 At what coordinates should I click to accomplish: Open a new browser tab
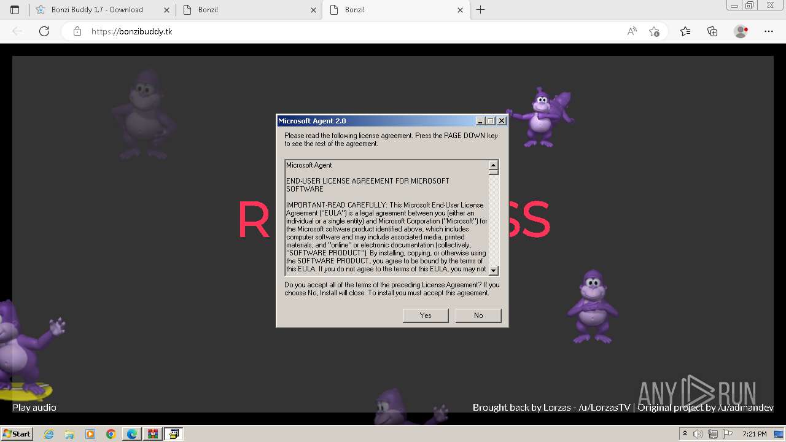point(480,10)
